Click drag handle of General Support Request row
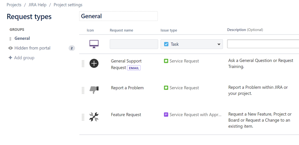299x145 pixels. (83, 64)
